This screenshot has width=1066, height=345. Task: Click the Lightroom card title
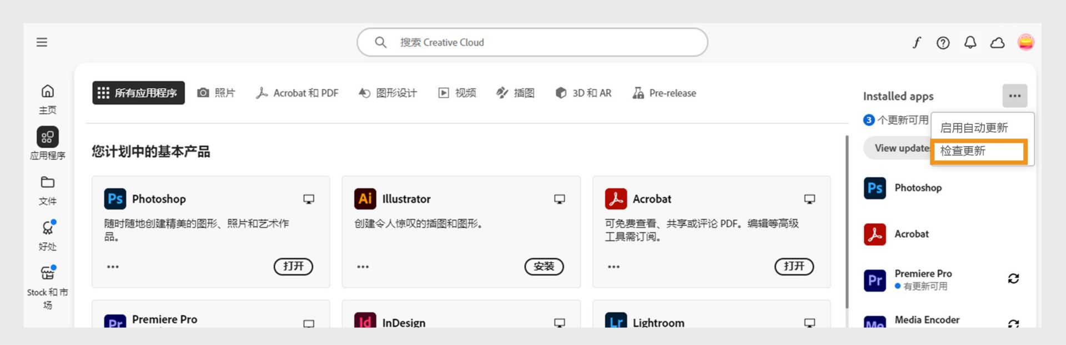(x=658, y=322)
